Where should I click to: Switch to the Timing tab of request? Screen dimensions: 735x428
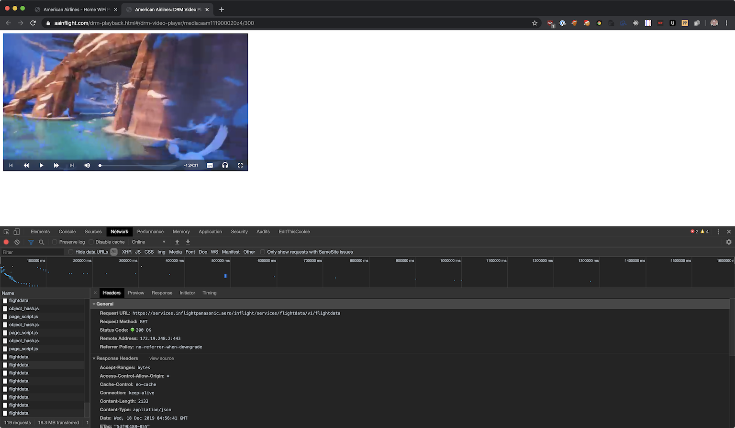pos(210,293)
